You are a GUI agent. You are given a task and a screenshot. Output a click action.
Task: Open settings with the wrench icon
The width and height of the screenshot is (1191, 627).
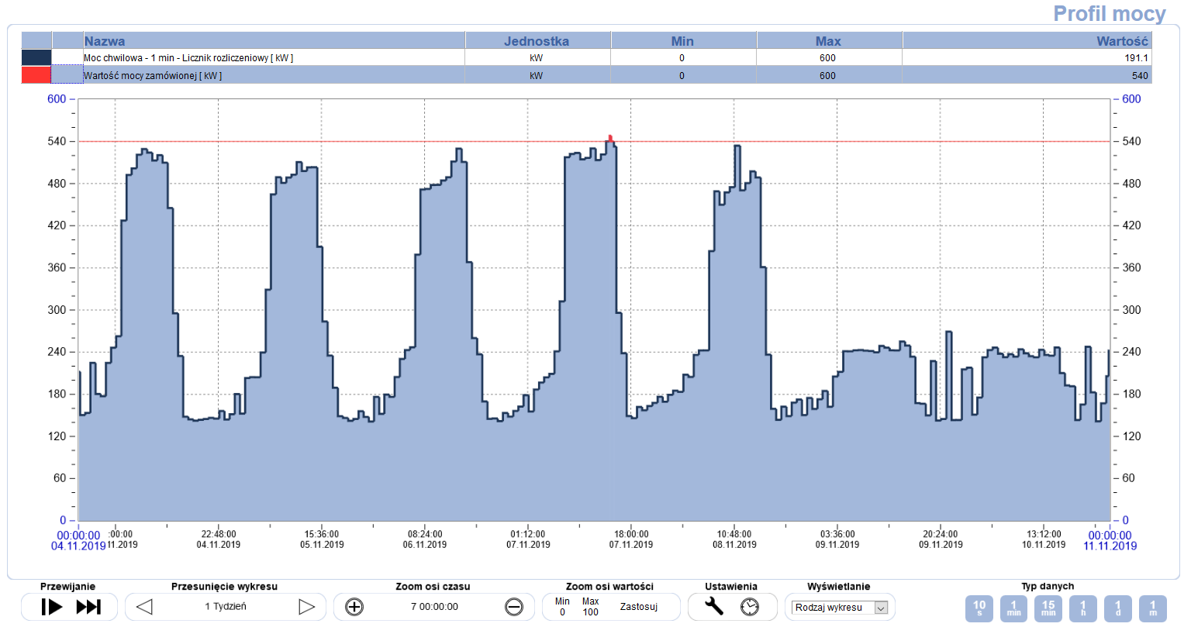coord(713,606)
